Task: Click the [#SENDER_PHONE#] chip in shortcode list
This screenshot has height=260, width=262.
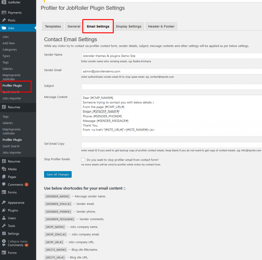Action: coord(58,212)
